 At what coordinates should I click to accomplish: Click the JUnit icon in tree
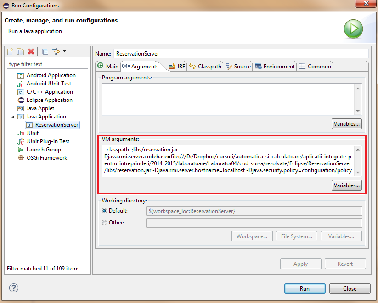point(21,133)
